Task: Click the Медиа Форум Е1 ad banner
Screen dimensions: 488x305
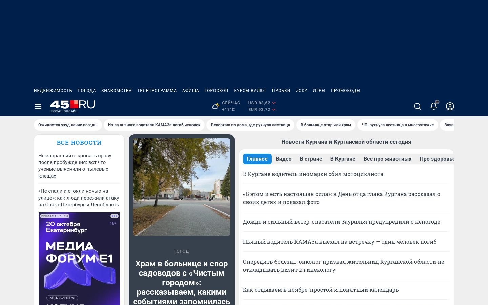Action: pos(79,259)
